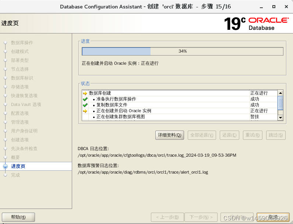Select the Data Vault 选项 step
This screenshot has width=293, height=224.
[x=26, y=104]
